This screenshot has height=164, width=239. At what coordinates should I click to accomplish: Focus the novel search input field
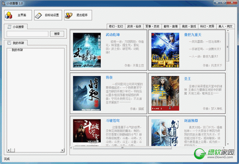point(27,34)
